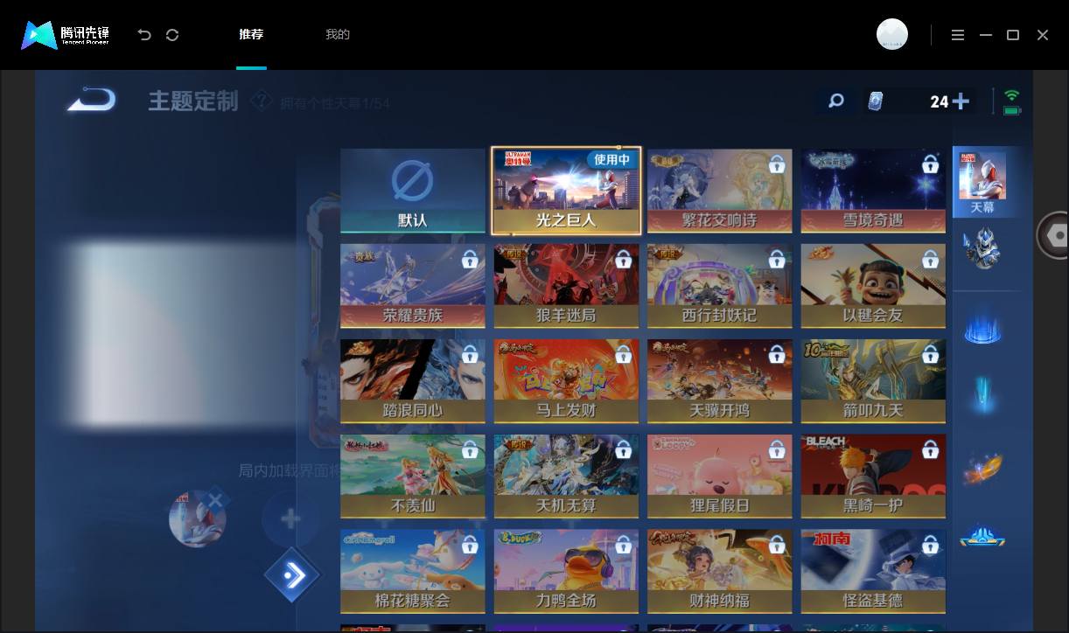Screen dimensions: 1069x633
Task: Select the 财神纳福 theme card
Action: 720,572
